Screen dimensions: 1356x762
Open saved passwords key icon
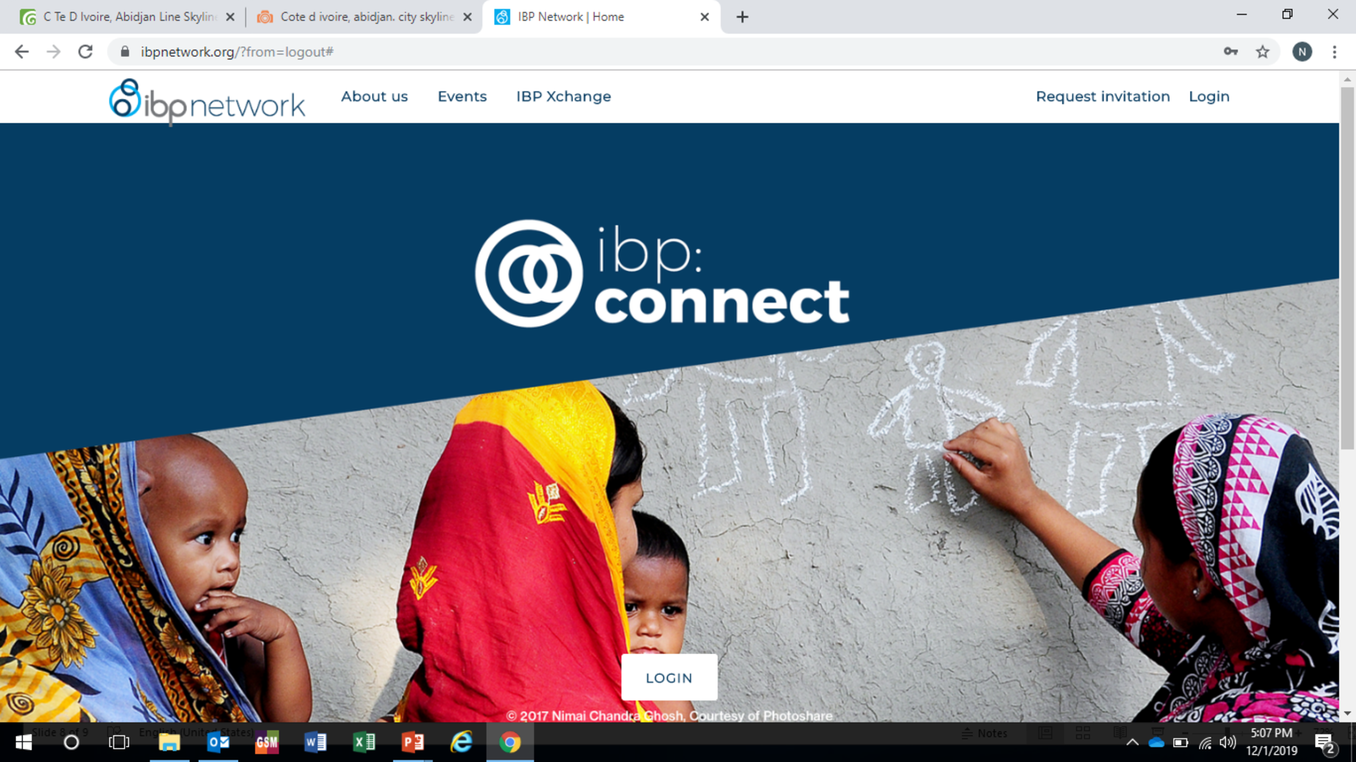pos(1231,52)
